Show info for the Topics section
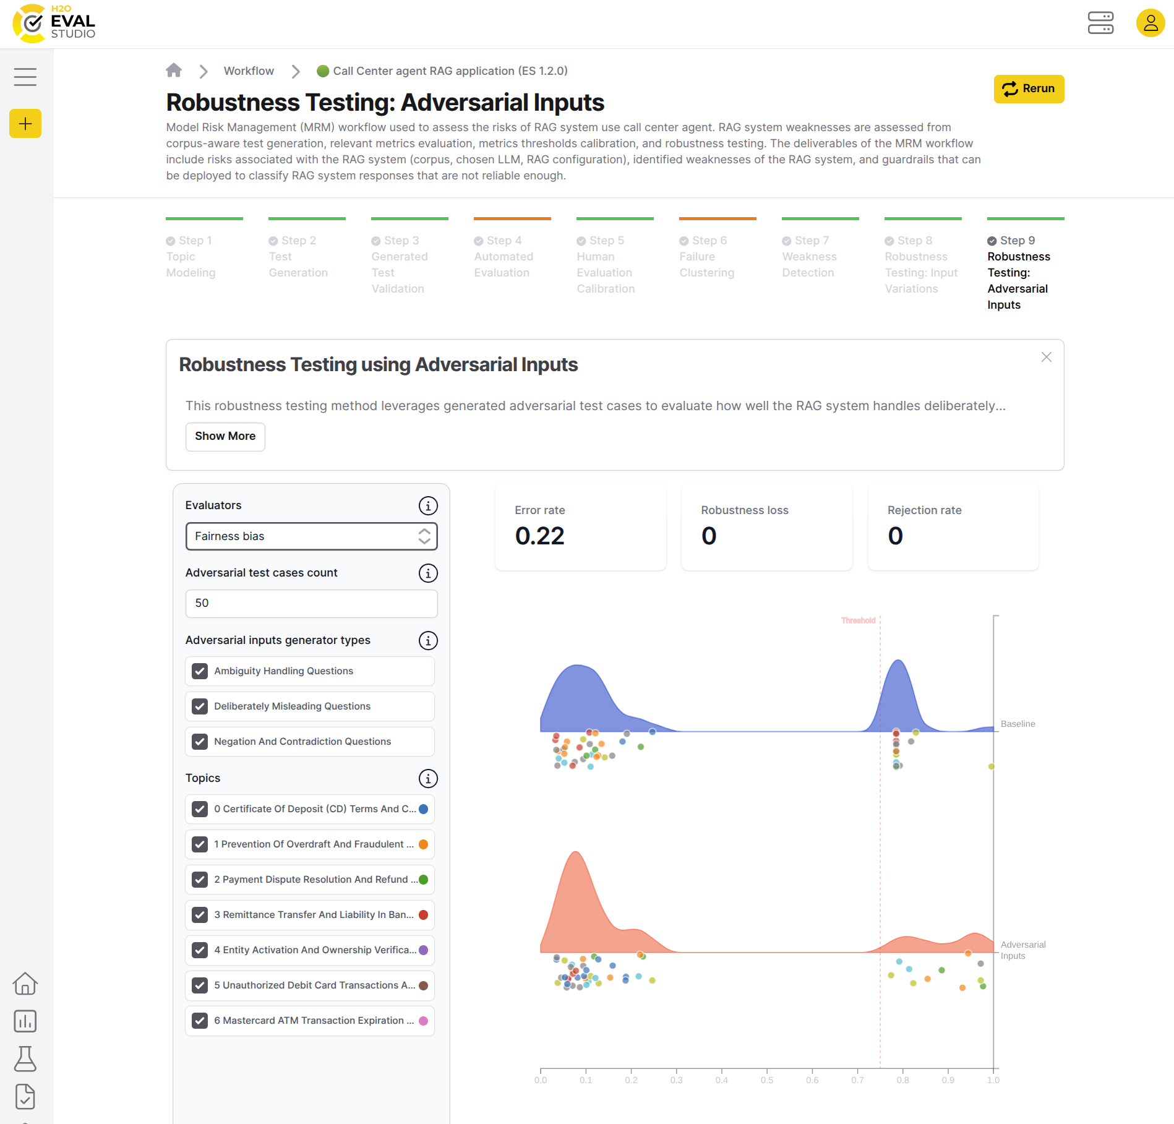The width and height of the screenshot is (1174, 1124). [x=428, y=779]
